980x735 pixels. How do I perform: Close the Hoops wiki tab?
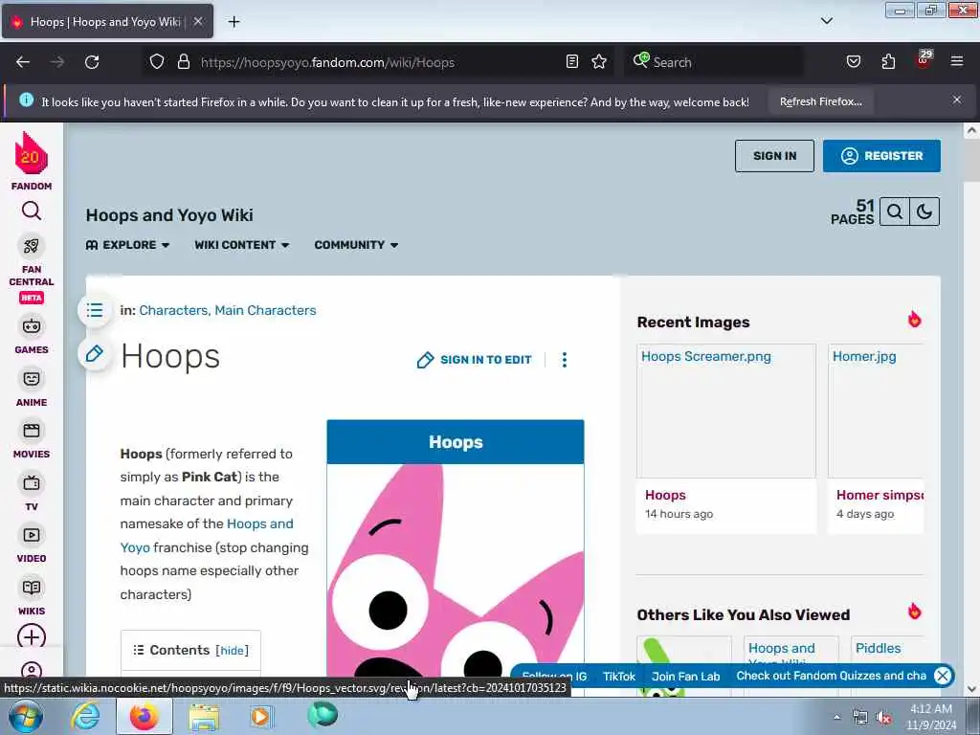pos(198,21)
